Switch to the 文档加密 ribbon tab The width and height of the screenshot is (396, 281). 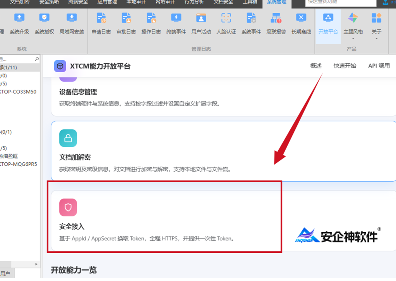click(20, 2)
